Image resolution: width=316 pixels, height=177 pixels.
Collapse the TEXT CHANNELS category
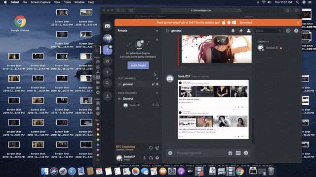(x=126, y=79)
